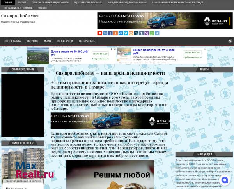
Task: Open the ГЛАВНАЯ menu item
Action: (8, 3)
